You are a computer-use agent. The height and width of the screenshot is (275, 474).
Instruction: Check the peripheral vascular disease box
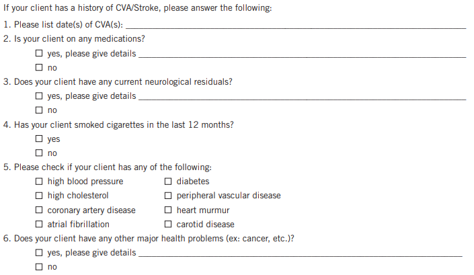point(169,196)
